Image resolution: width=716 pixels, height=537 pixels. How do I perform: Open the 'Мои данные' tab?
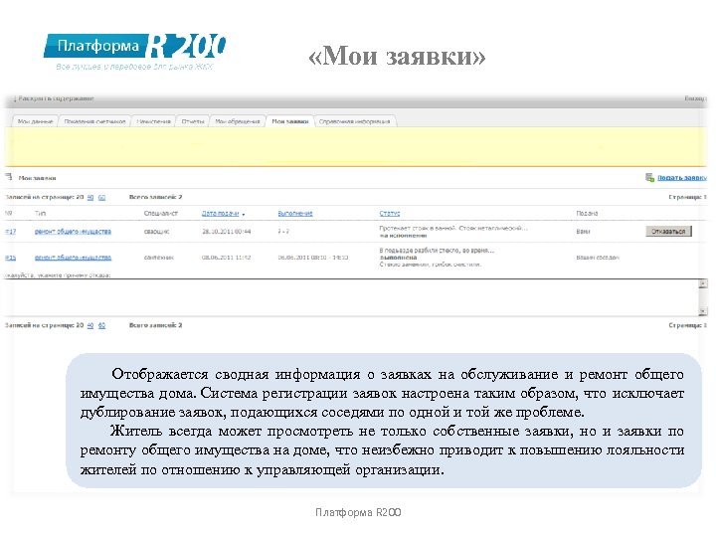[35, 121]
